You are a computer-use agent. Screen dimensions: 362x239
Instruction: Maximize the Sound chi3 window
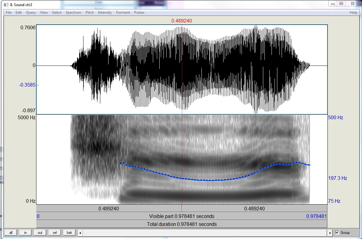pyautogui.click(x=341, y=3)
